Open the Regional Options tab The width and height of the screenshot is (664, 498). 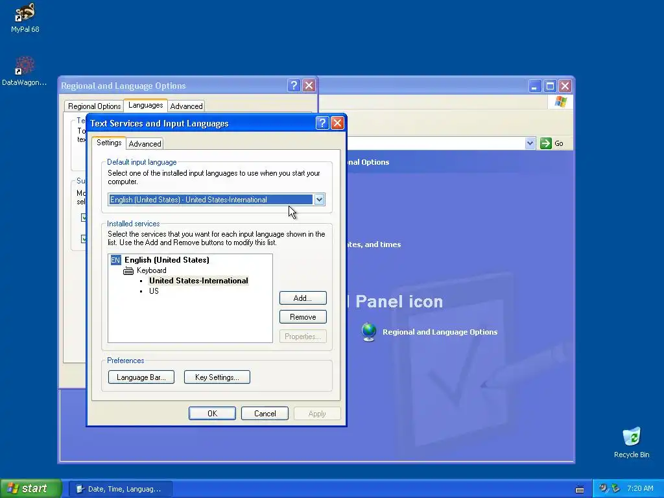coord(94,106)
